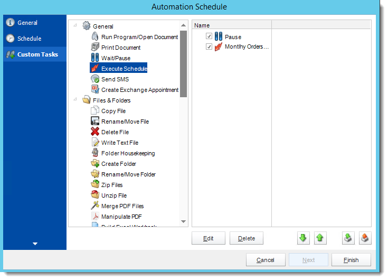388x280 pixels.
Task: Click the task tree scrollbar thumb
Action: click(183, 64)
